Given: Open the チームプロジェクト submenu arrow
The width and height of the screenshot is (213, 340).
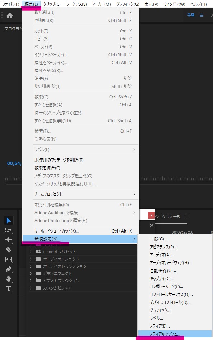Looking at the screenshot, I should (x=134, y=194).
